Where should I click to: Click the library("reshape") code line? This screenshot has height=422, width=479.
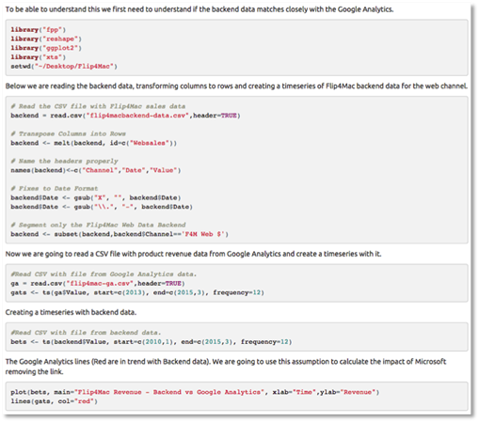(46, 39)
